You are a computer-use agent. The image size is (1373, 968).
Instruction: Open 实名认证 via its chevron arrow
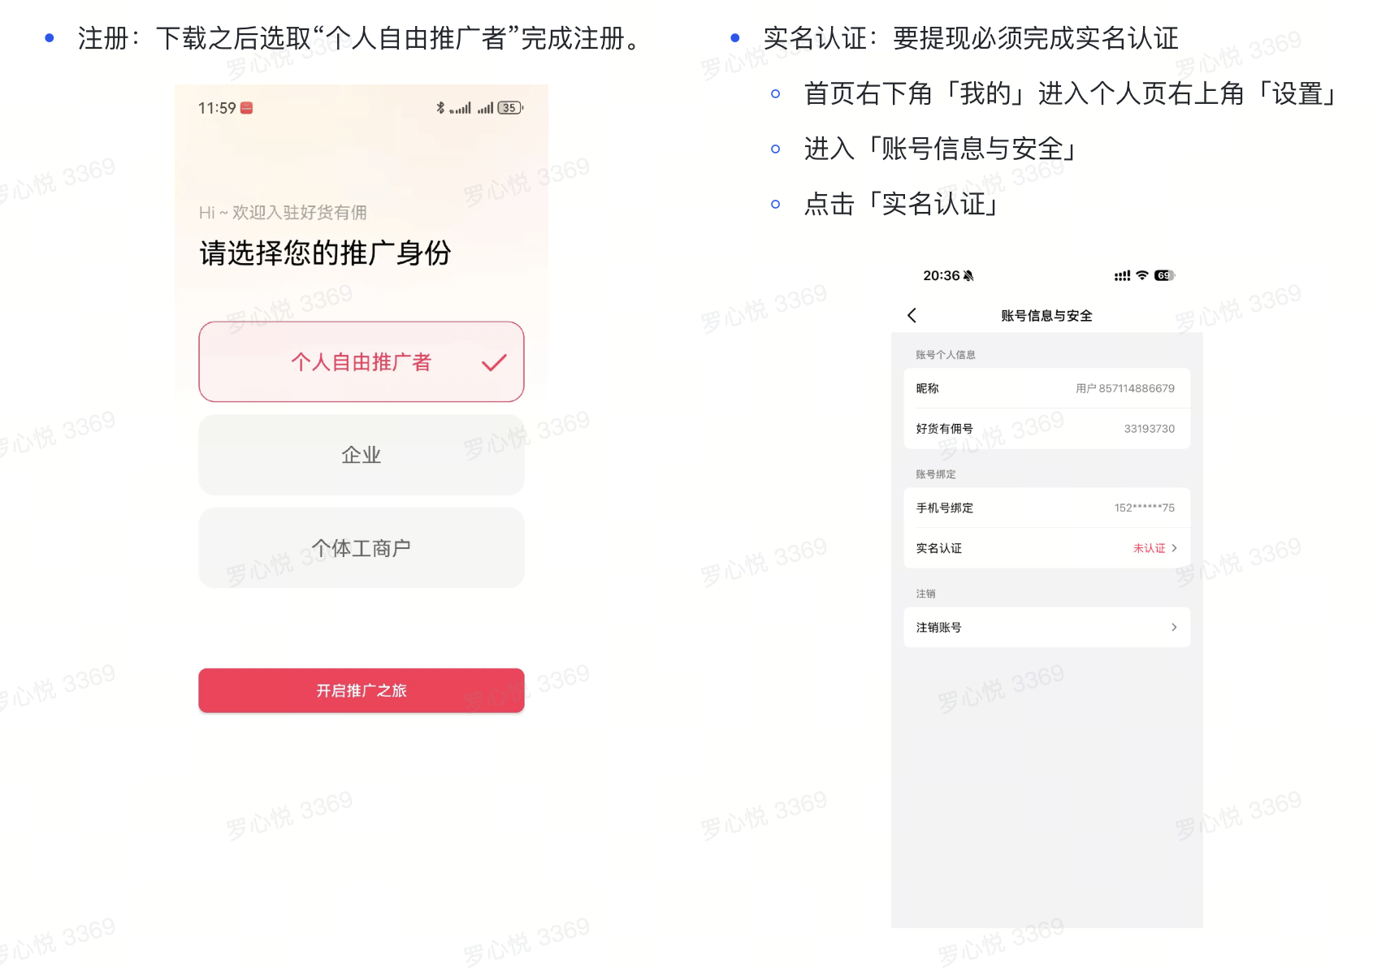pos(1174,548)
